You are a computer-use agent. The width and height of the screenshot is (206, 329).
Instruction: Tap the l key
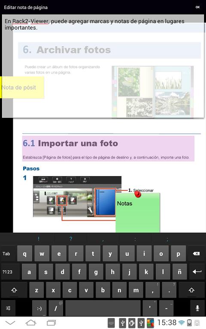point(163,272)
